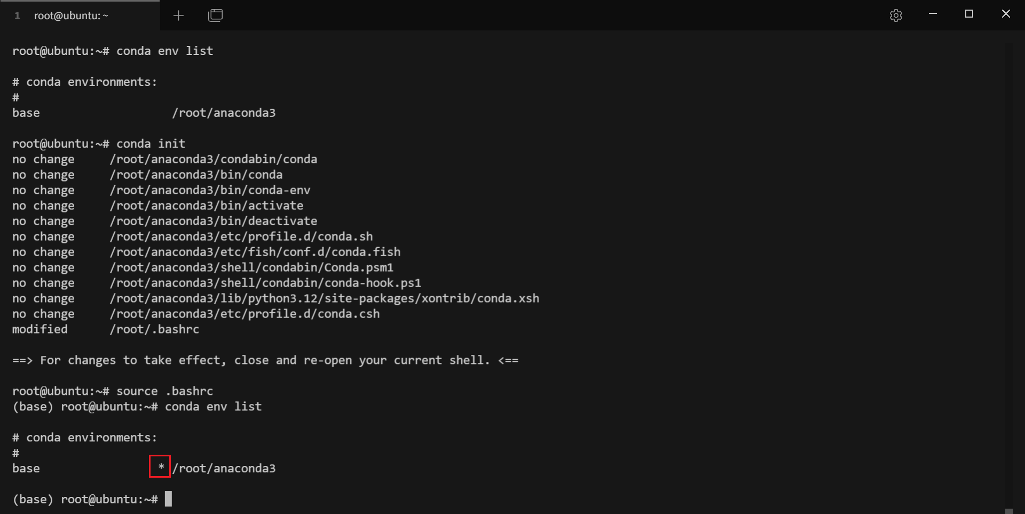Click the tab overview windows icon

215,15
